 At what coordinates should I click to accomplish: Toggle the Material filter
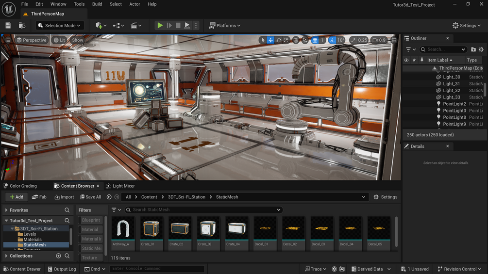[x=91, y=229]
